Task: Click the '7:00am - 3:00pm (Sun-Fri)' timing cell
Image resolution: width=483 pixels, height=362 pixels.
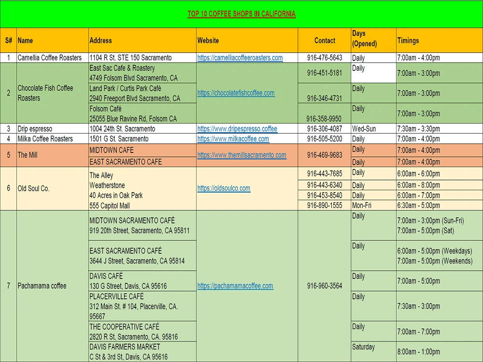Action: coord(440,225)
